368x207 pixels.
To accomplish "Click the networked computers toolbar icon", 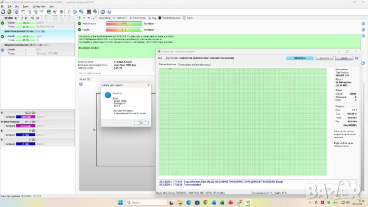I will tap(81, 11).
